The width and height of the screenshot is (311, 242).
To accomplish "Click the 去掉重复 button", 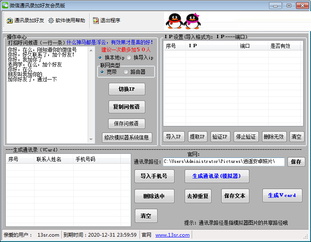I will [198, 196].
